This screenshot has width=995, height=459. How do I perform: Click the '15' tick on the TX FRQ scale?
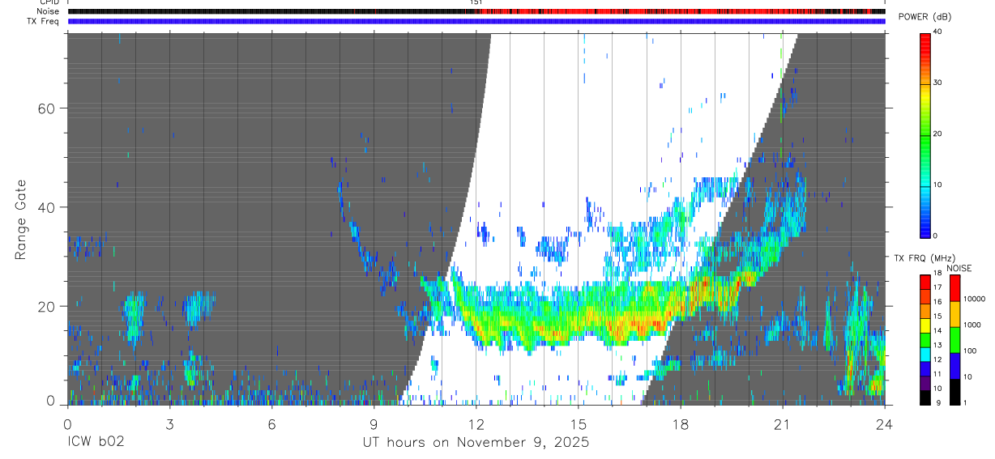pos(938,317)
